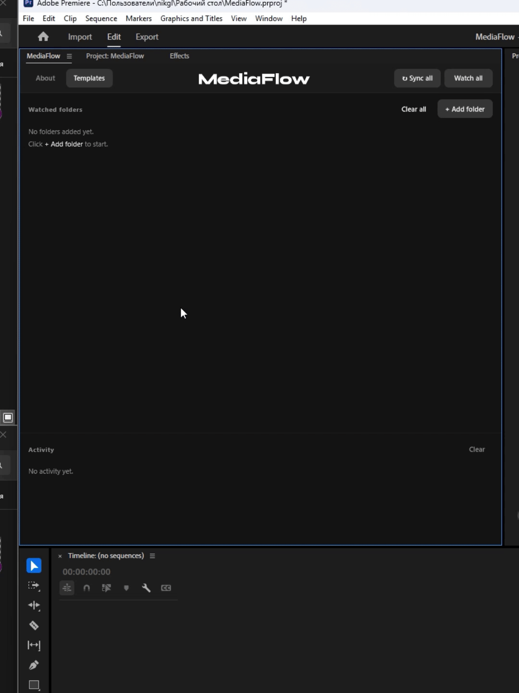Open the Markers menu
Screen dimensions: 519x693
[138, 18]
